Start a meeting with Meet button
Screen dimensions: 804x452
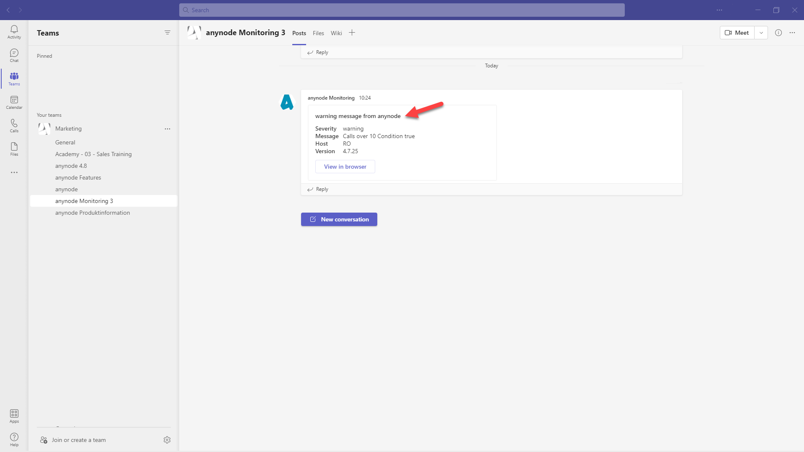point(737,33)
